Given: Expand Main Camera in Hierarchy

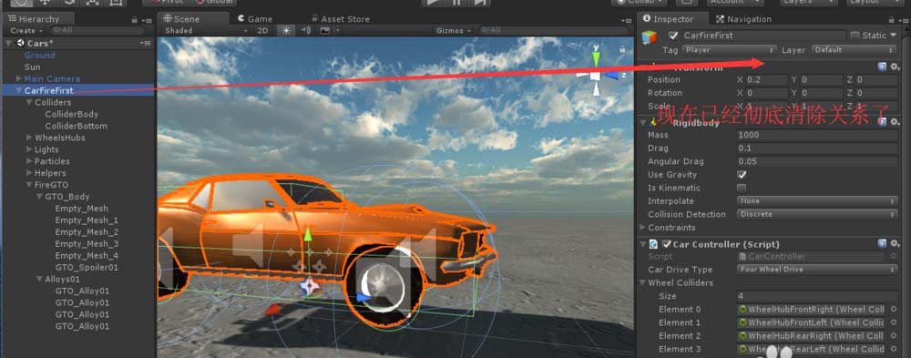Looking at the screenshot, I should [x=19, y=78].
